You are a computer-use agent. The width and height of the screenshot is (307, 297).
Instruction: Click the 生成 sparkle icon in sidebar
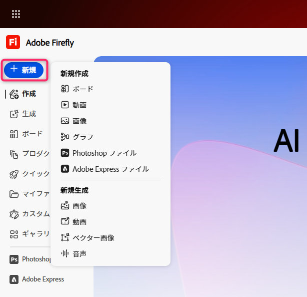point(14,114)
